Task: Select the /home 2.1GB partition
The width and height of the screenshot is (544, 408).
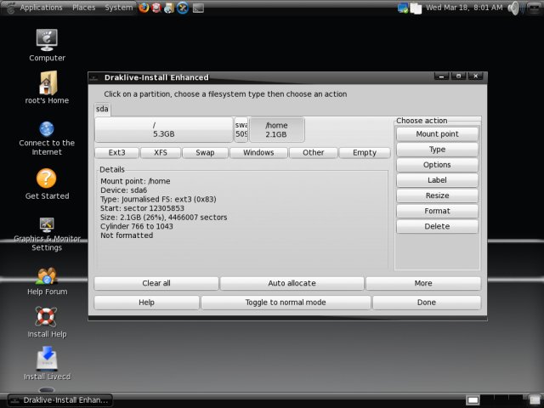Action: [276, 129]
